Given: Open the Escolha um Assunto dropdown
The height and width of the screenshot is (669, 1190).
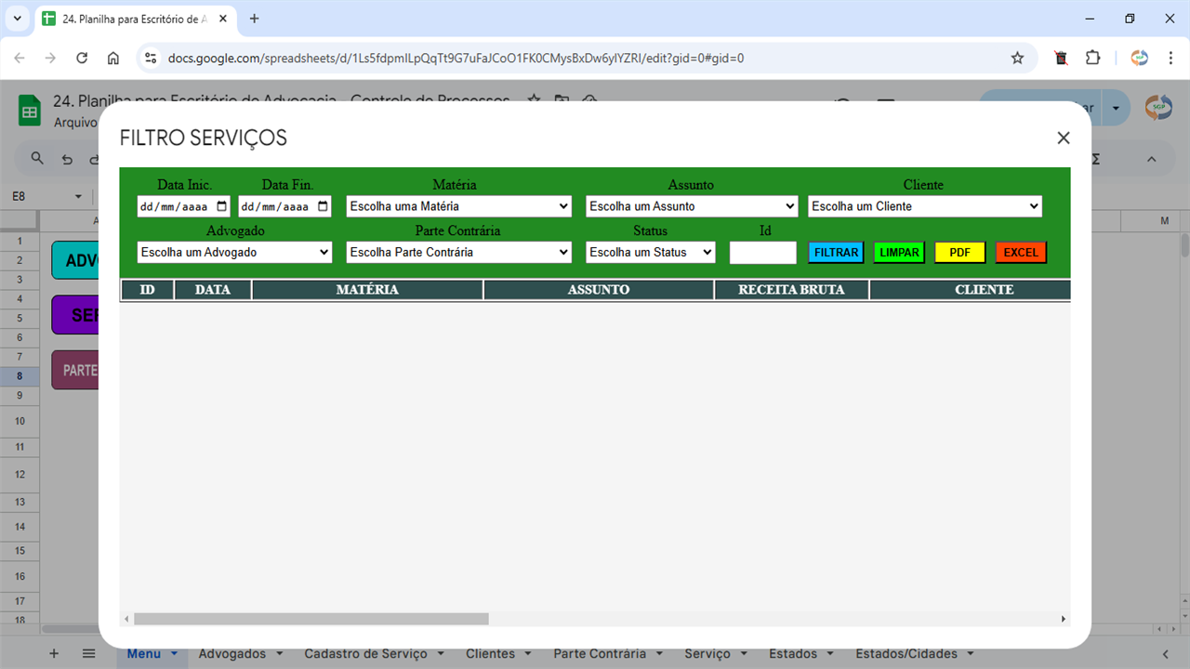Looking at the screenshot, I should pos(691,206).
